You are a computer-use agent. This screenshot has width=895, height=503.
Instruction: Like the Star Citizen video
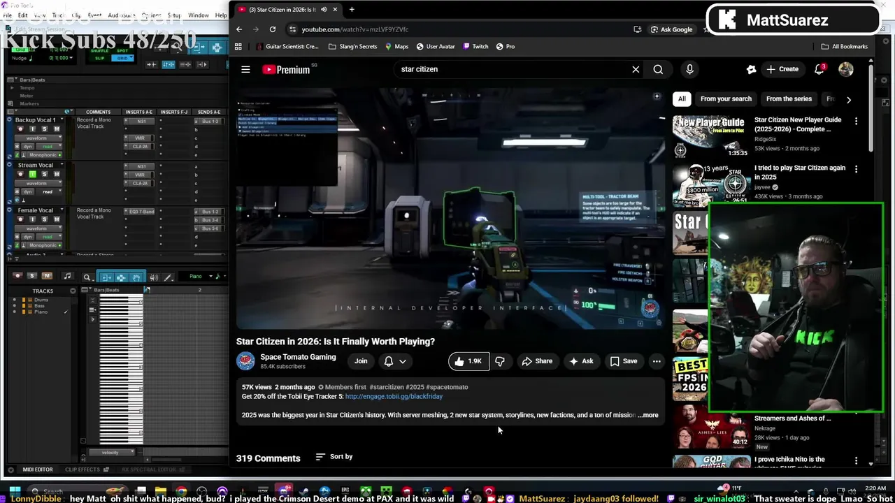click(x=468, y=361)
